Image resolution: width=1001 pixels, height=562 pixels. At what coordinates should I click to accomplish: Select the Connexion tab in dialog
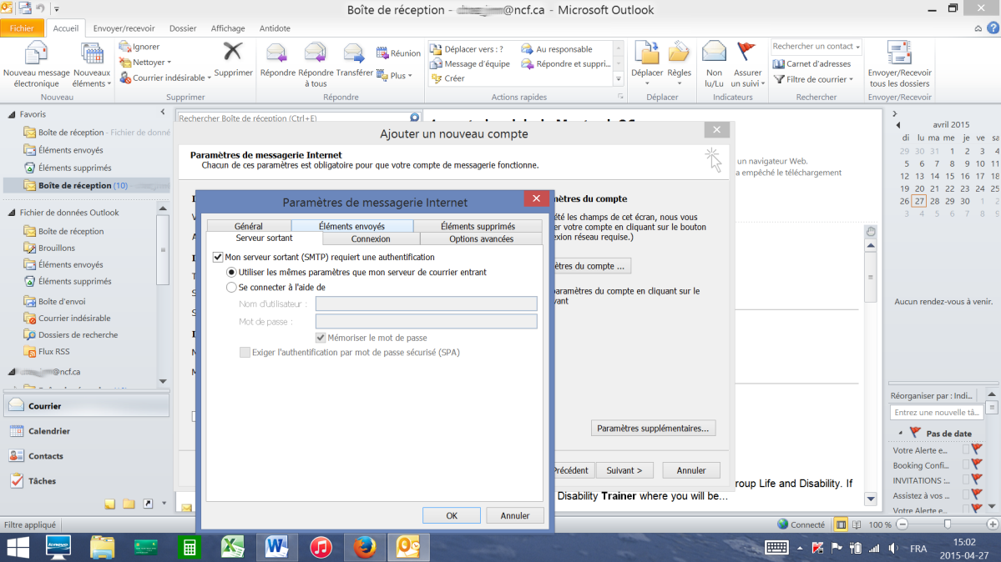[x=371, y=238]
